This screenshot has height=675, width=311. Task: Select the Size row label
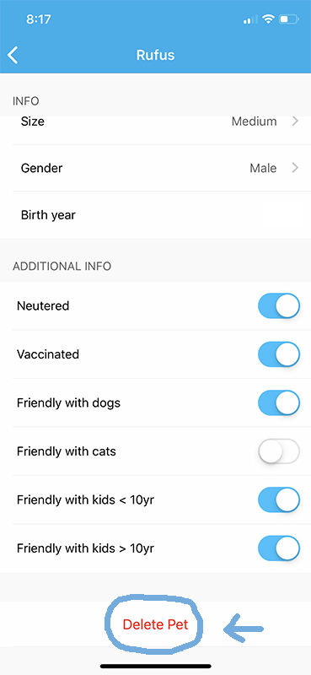(33, 121)
